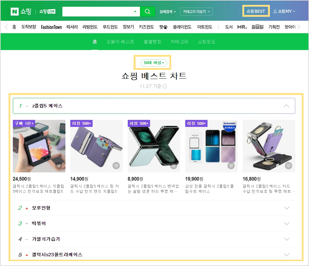Click right arrow of category navigation

(299, 27)
